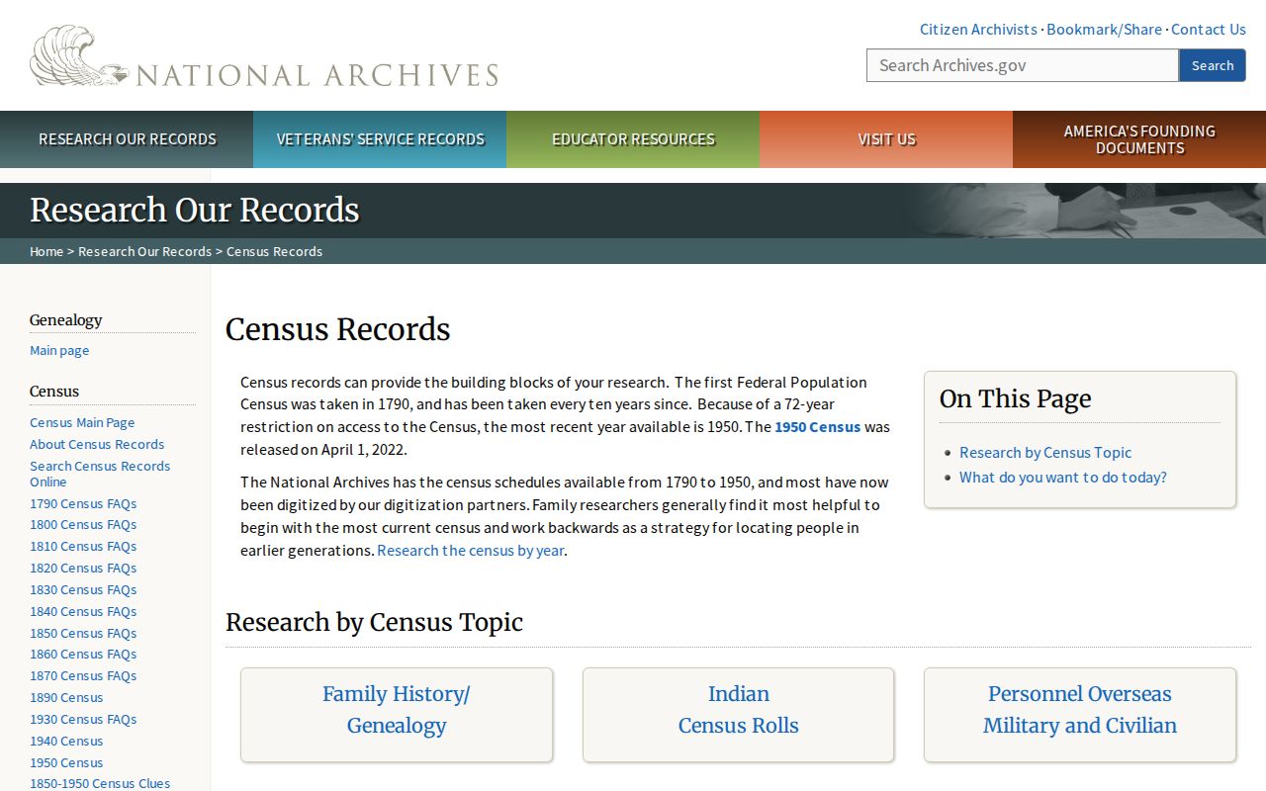This screenshot has height=791, width=1266.
Task: Open the Research Our Records menu
Action: tap(127, 139)
